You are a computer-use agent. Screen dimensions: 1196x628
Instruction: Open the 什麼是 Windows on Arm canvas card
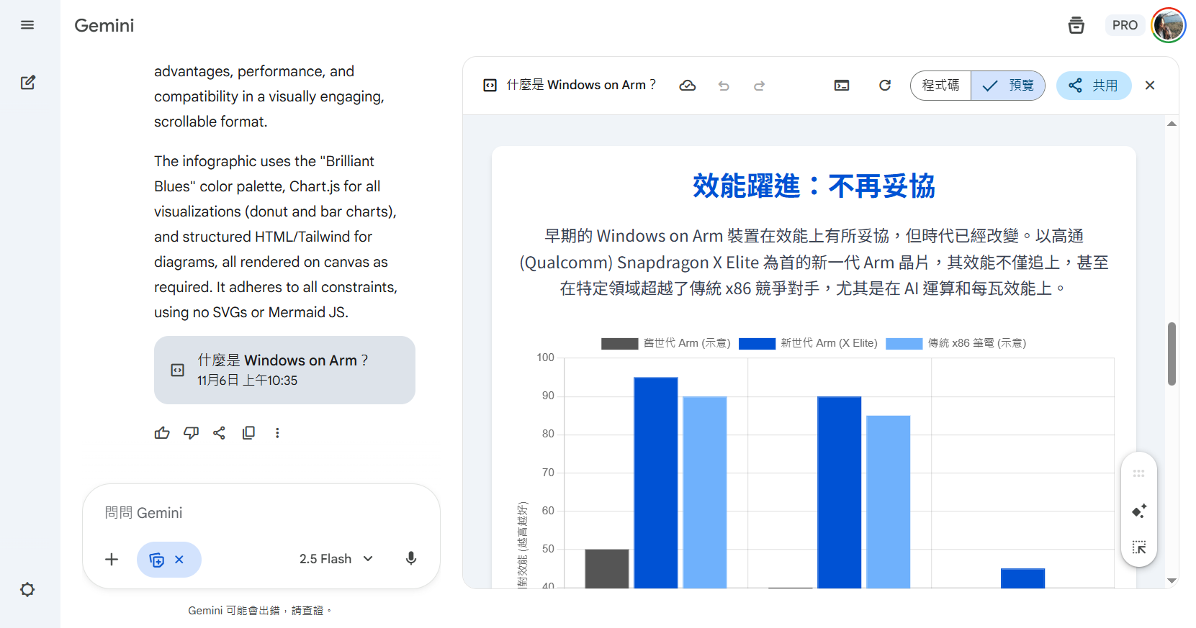(284, 370)
